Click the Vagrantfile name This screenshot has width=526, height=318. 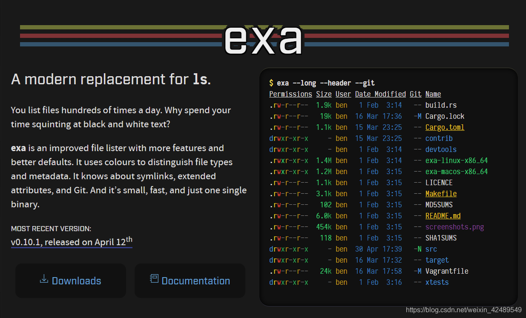tap(447, 271)
